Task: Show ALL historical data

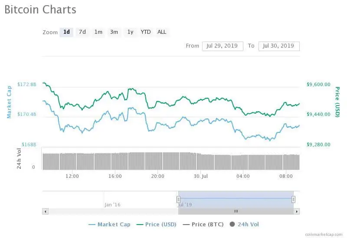Action: click(162, 32)
